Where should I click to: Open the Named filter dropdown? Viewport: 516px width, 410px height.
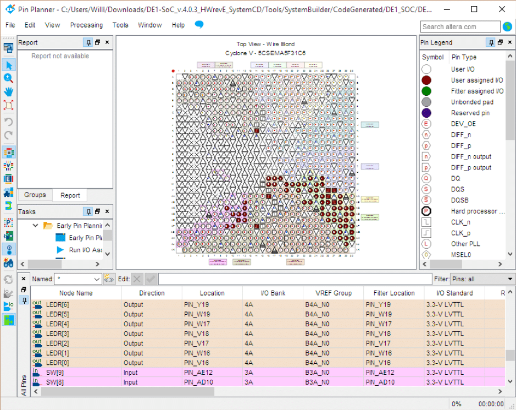tap(97, 279)
